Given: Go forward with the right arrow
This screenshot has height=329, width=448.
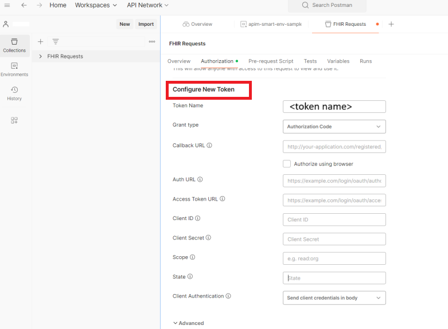Looking at the screenshot, I should [x=40, y=5].
